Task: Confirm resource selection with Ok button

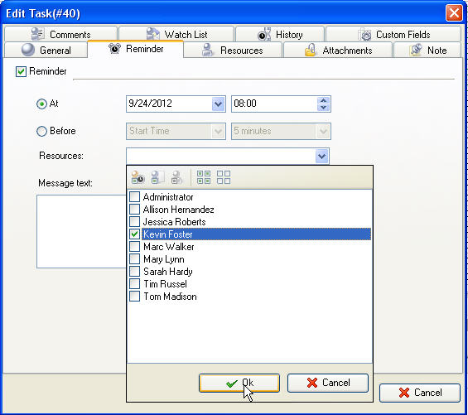Action: pyautogui.click(x=239, y=383)
